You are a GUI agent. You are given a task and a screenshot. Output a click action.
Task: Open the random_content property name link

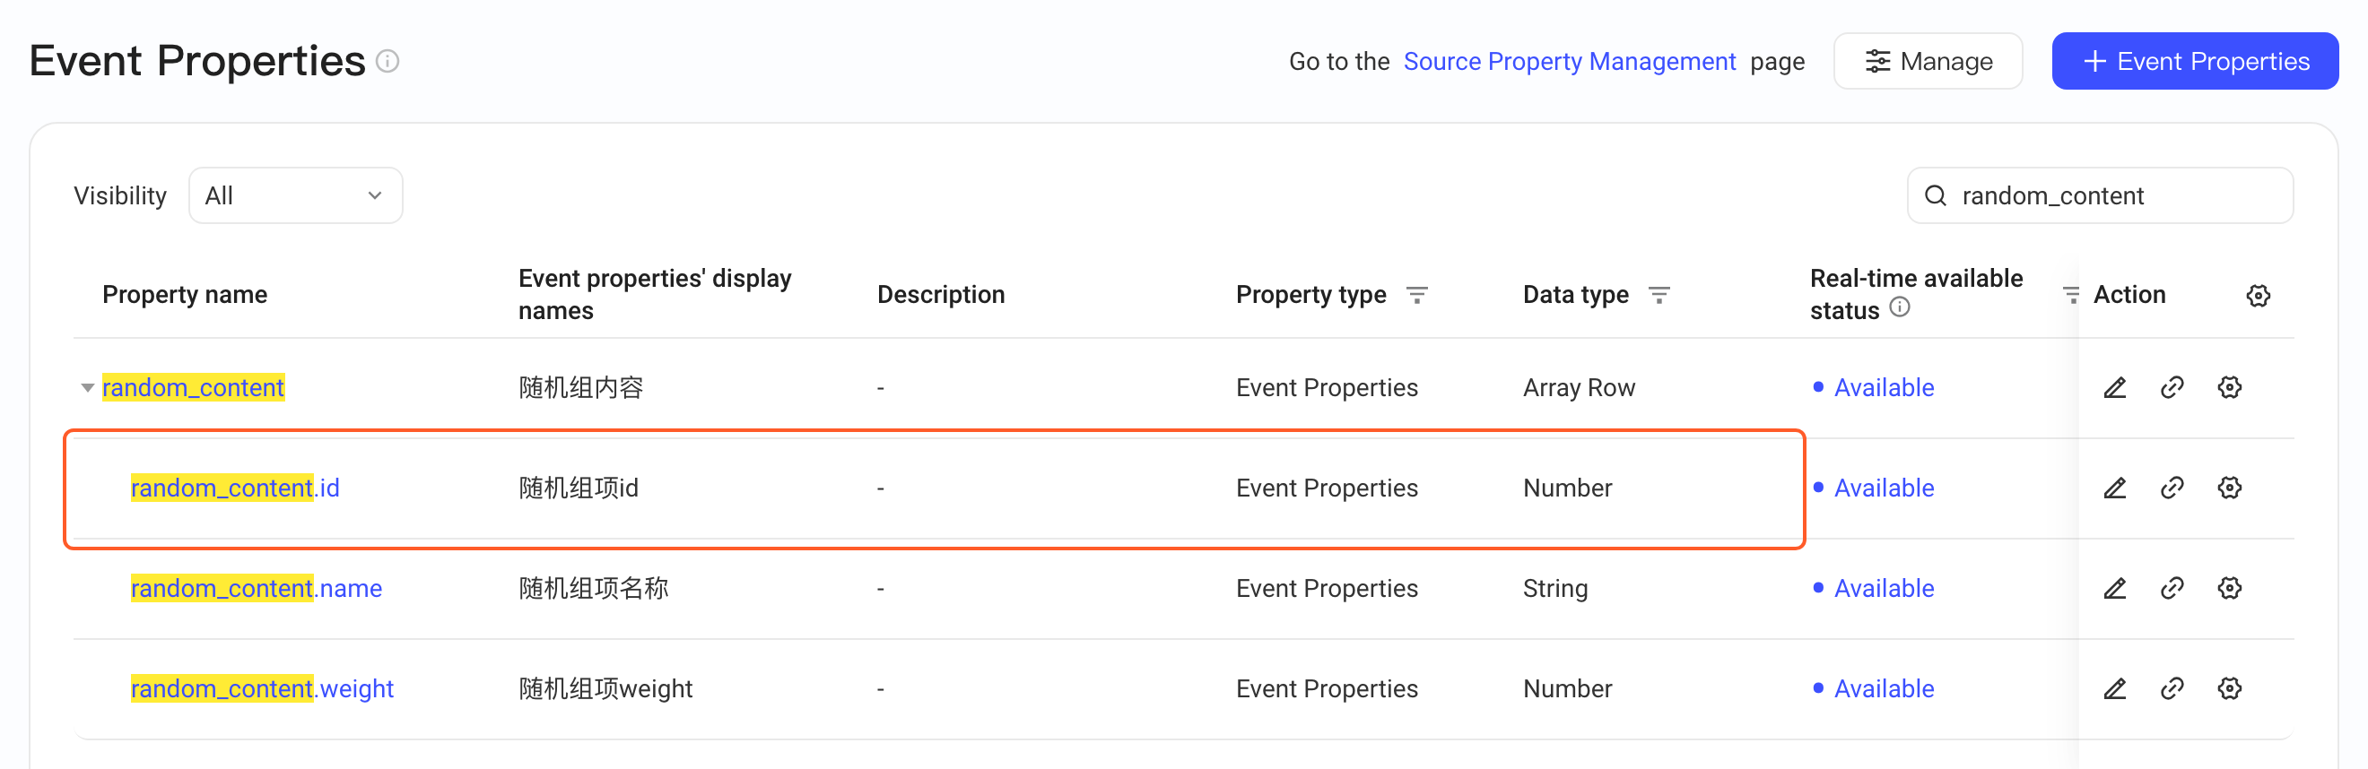tap(193, 388)
